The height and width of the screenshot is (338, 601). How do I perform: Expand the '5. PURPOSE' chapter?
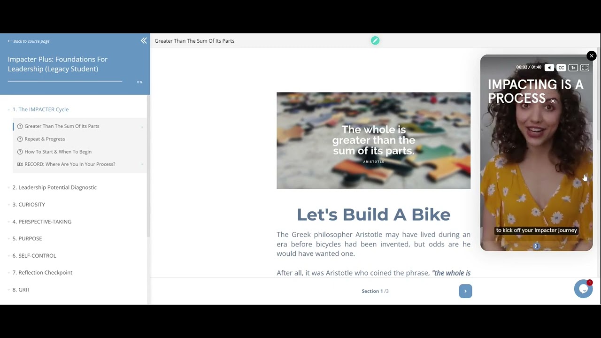point(27,238)
